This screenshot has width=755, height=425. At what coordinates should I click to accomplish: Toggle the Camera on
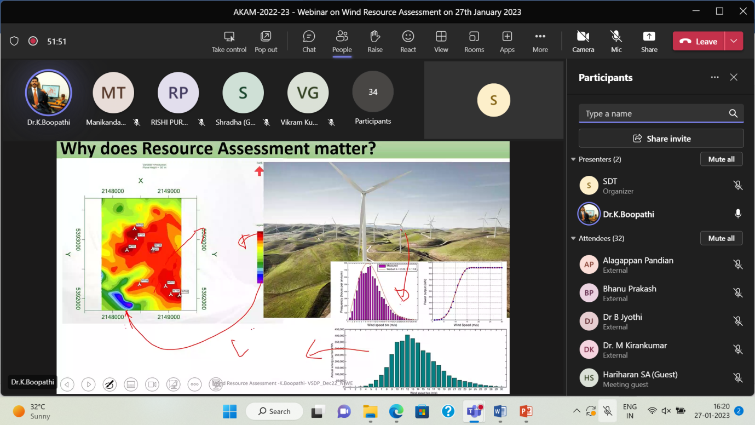coord(583,42)
